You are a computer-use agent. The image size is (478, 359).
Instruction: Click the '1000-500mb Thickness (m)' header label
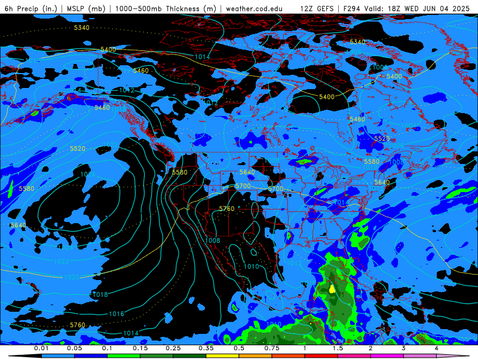click(x=166, y=8)
